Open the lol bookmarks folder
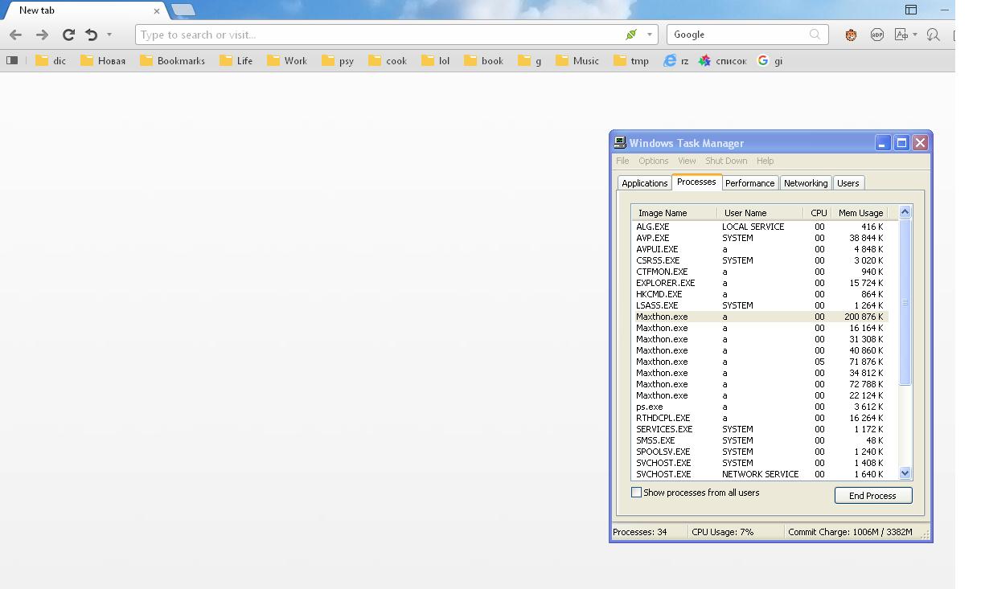981x589 pixels. (436, 60)
